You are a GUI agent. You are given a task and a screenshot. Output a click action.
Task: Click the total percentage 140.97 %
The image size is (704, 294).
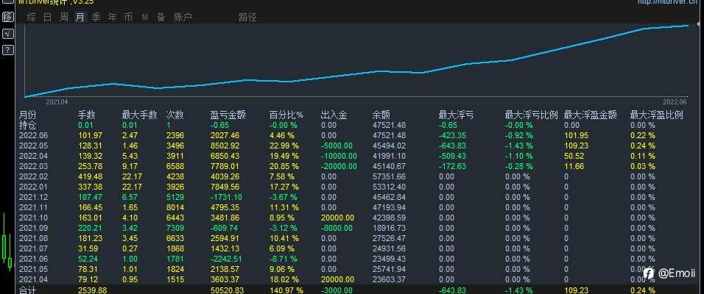point(286,290)
